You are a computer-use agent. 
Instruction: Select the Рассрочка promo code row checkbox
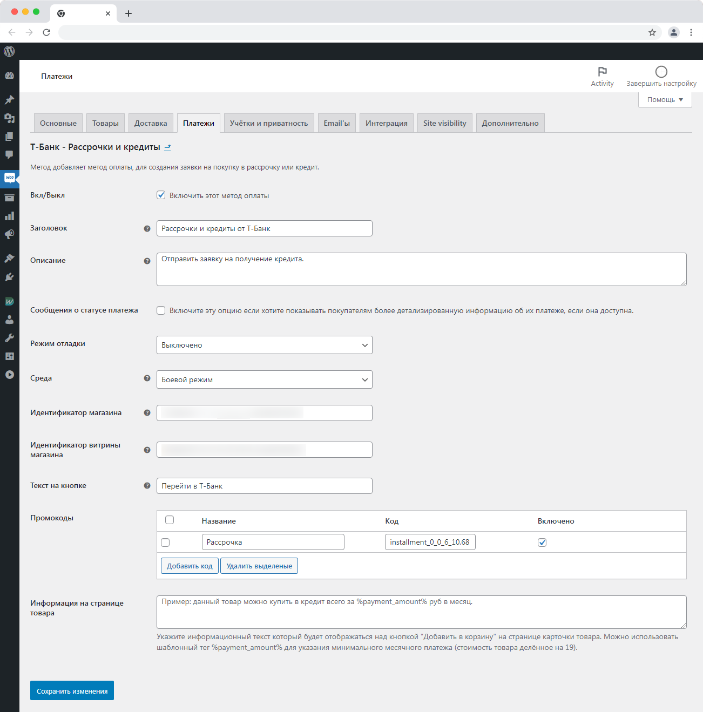165,543
